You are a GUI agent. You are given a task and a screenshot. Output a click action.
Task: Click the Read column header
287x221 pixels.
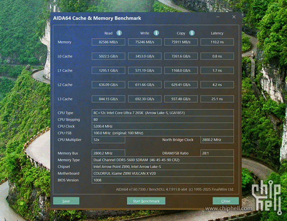click(x=108, y=33)
